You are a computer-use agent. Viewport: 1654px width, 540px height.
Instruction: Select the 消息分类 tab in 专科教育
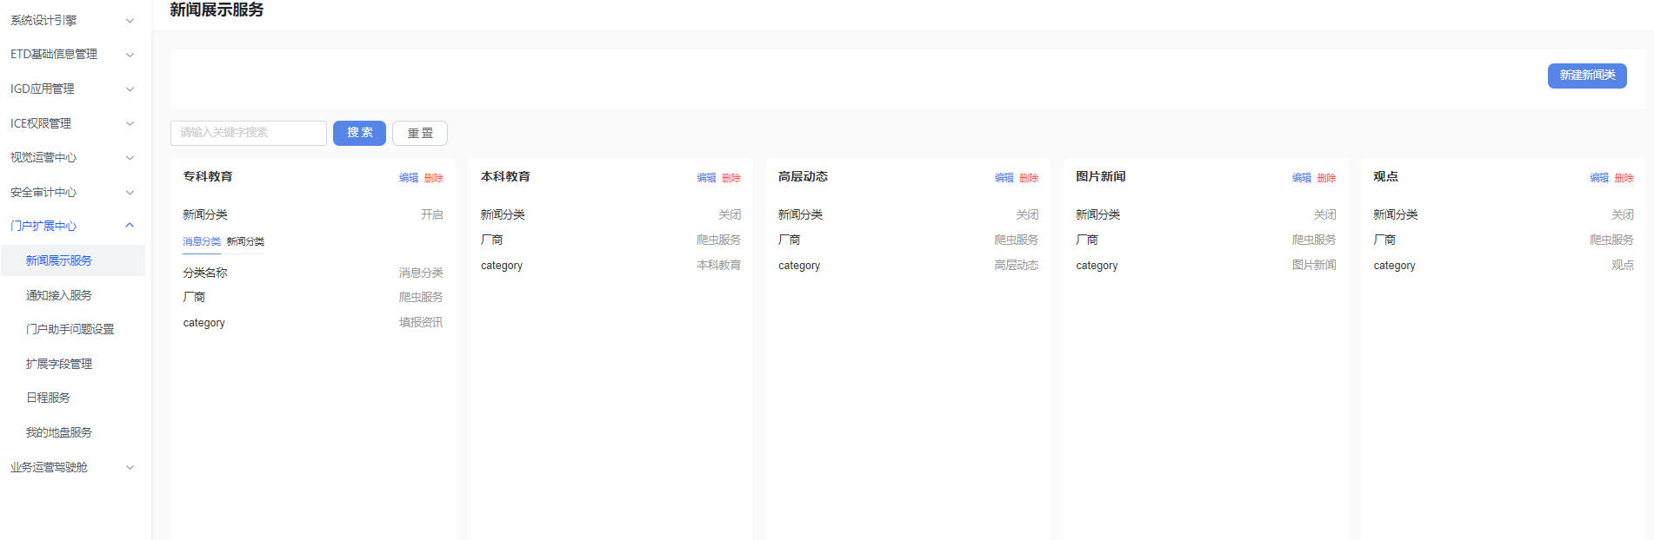click(202, 241)
